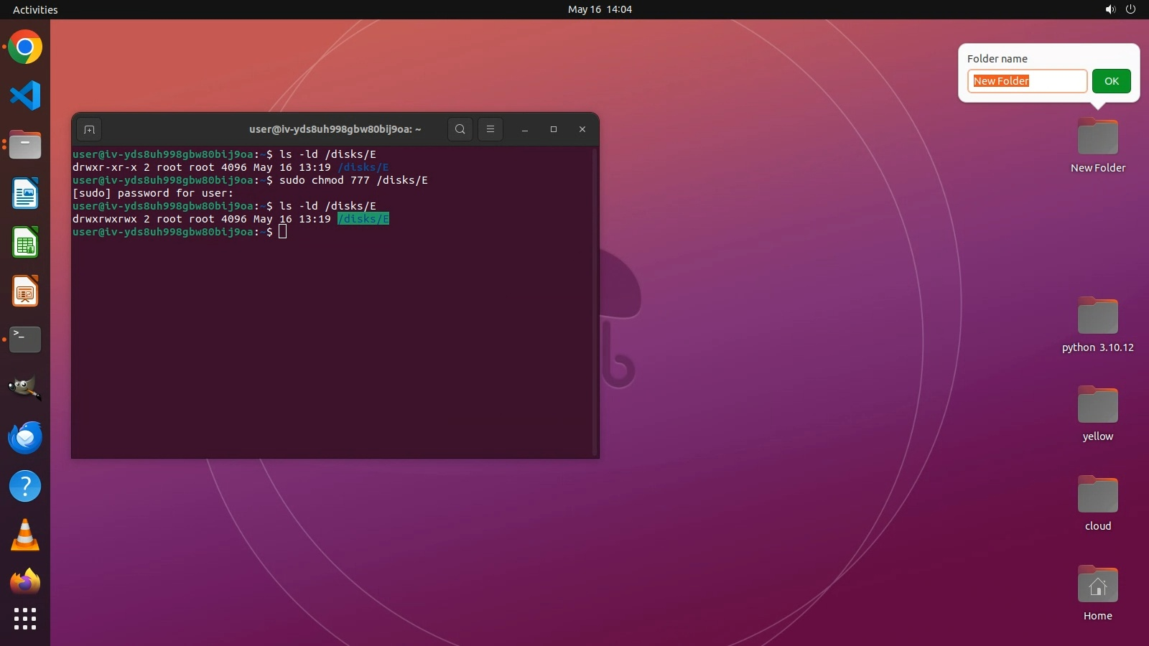Viewport: 1149px width, 646px height.
Task: Select the yellow folder on desktop
Action: point(1097,413)
